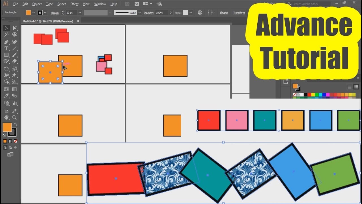Select the Line Segment tool
The image size is (362, 204).
15,48
